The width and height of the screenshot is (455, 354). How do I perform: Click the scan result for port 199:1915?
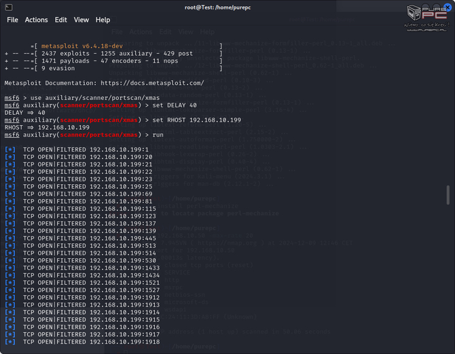tap(82, 320)
